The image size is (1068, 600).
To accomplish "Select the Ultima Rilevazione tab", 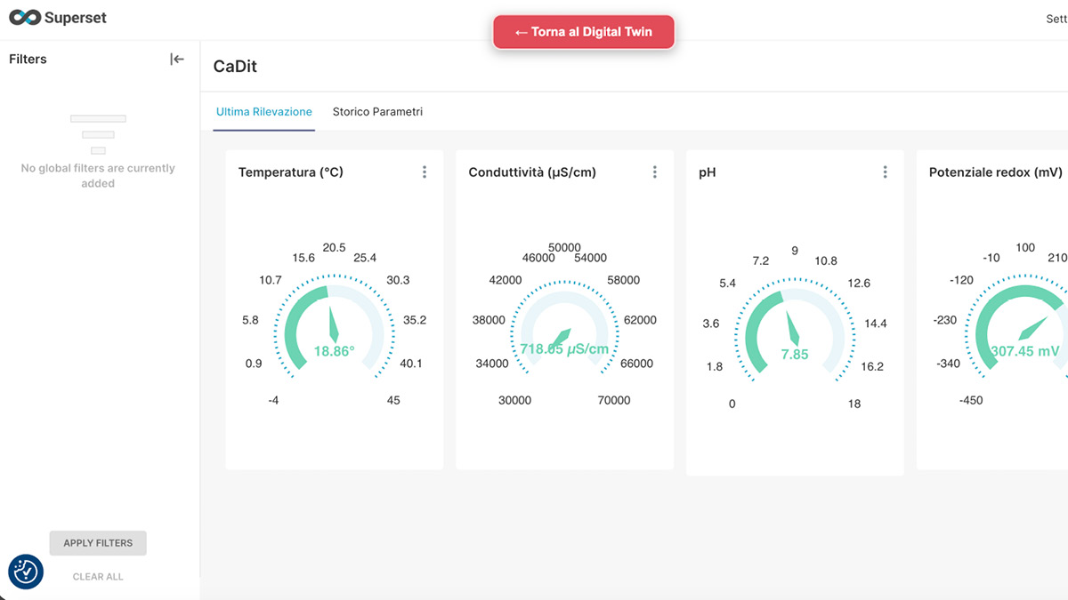I will (263, 112).
